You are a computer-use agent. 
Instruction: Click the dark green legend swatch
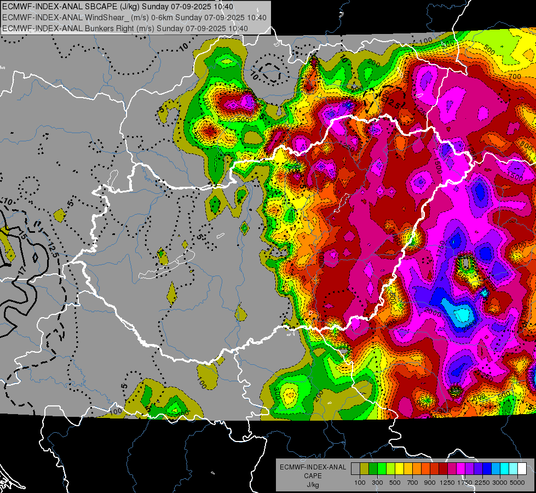pos(373,469)
